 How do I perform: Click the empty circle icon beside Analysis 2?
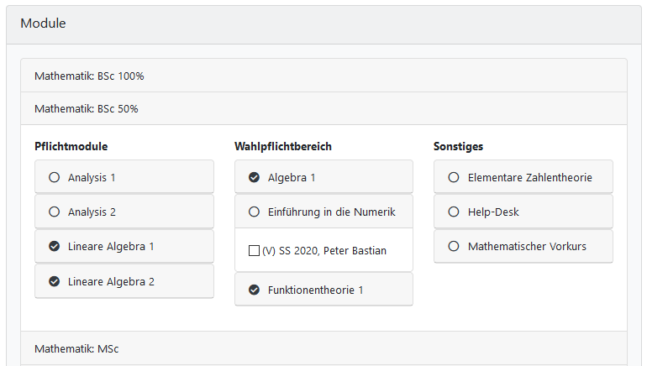coord(55,212)
